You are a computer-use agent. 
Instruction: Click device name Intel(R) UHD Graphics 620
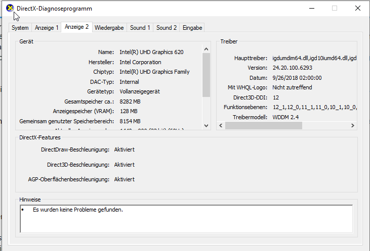coord(151,52)
